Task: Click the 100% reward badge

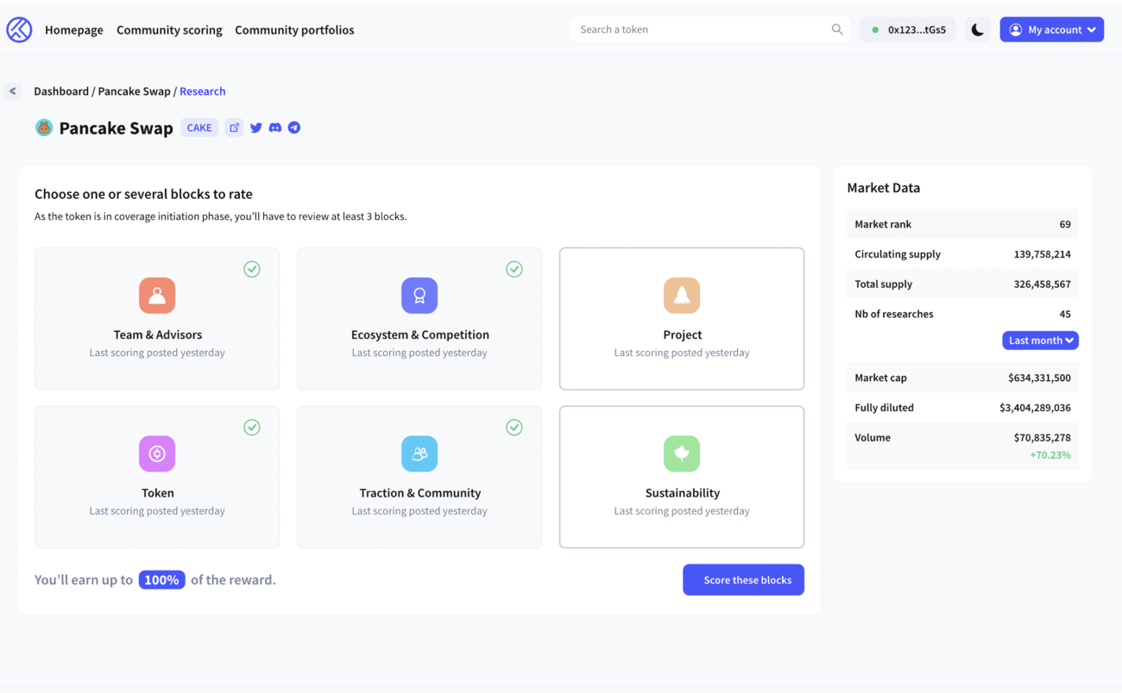Action: coord(161,580)
